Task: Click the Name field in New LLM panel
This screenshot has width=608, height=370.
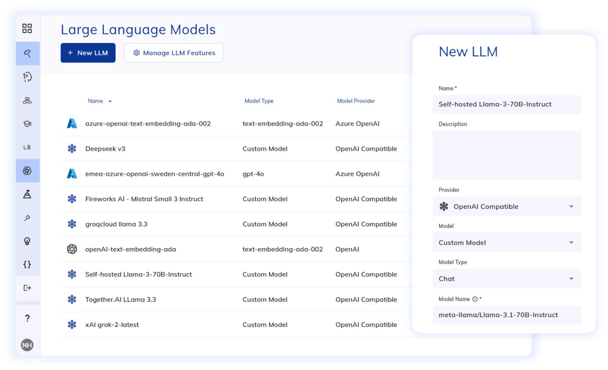Action: click(x=507, y=104)
